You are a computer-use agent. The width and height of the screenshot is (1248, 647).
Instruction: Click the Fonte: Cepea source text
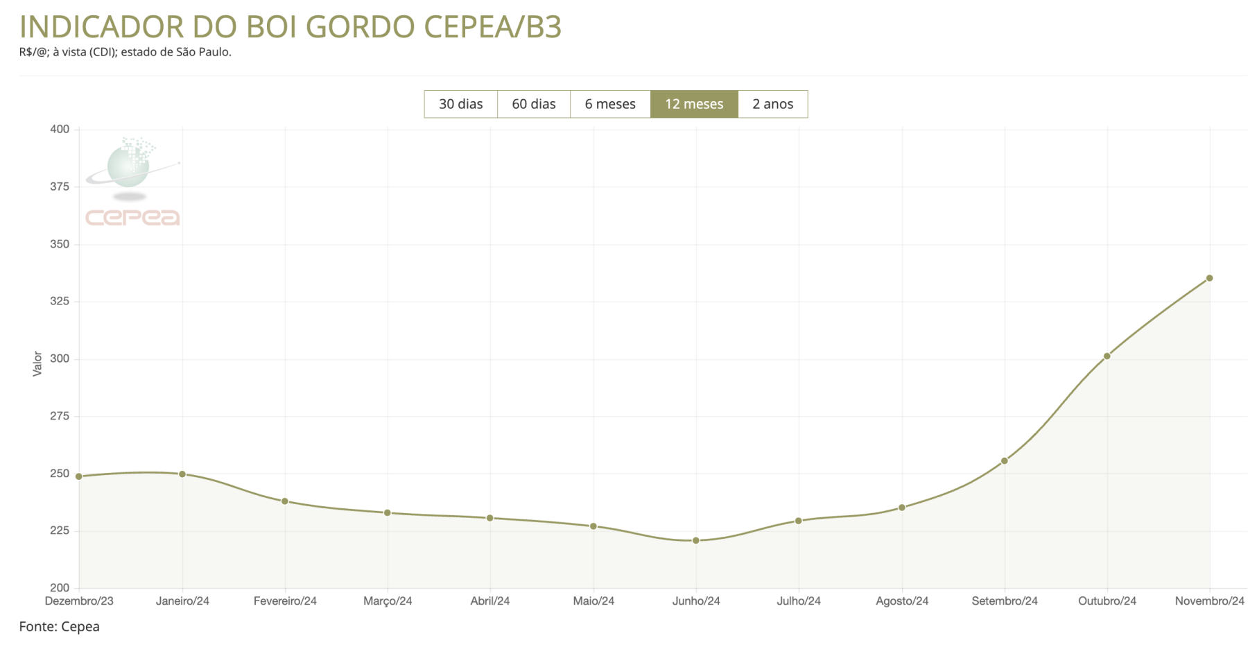pyautogui.click(x=60, y=627)
